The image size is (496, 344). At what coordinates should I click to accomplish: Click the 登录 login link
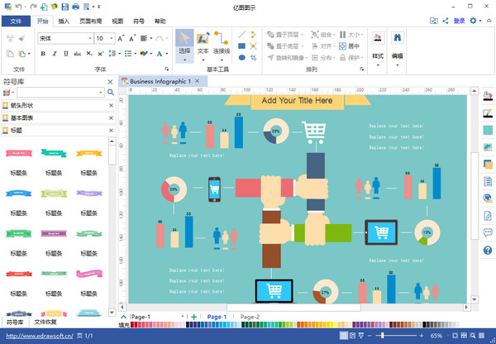click(x=458, y=21)
